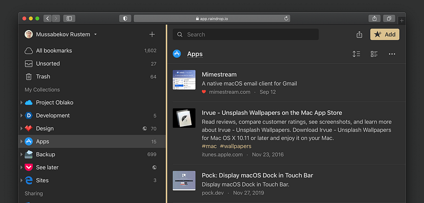Viewport: 424px width, 203px height.
Task: Click the Design red gem icon
Action: click(29, 128)
